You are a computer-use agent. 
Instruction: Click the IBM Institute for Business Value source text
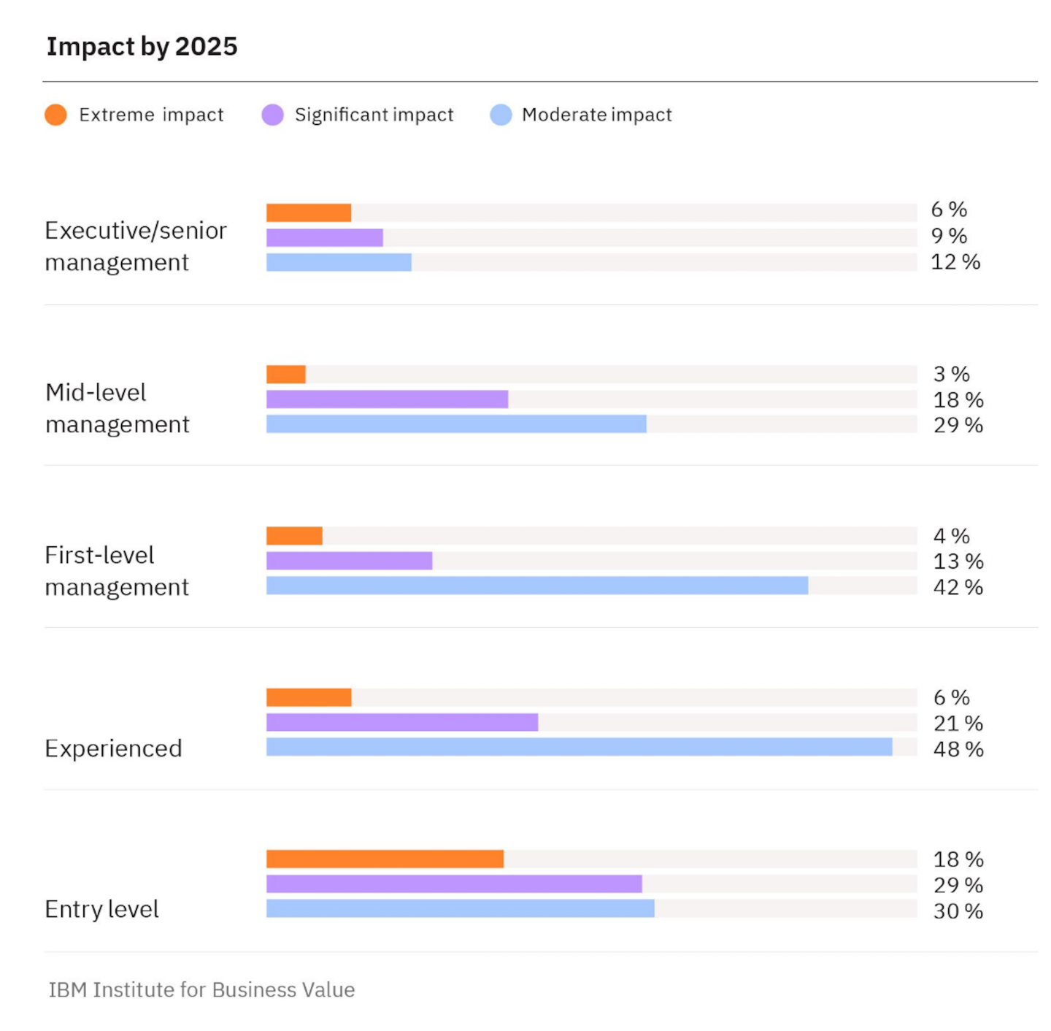point(201,989)
